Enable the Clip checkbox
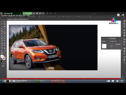The height and width of the screenshot is (95, 126). (115, 46)
